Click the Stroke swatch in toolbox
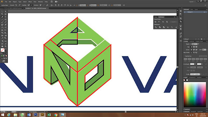The height and width of the screenshot is (117, 208). [x=5, y=52]
